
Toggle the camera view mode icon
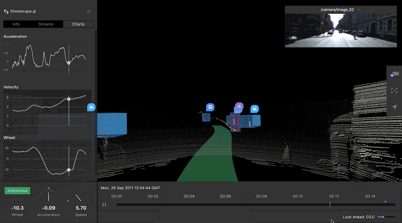394,74
